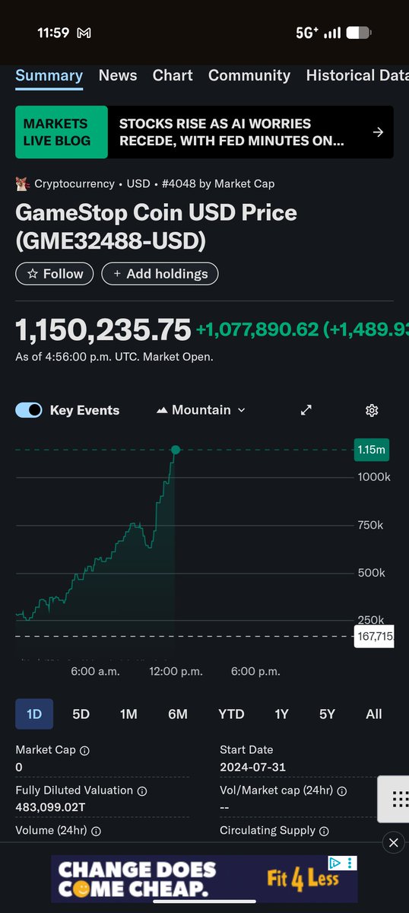This screenshot has width=409, height=913.
Task: Tap the 1.15m price tag on chart
Action: tap(372, 450)
